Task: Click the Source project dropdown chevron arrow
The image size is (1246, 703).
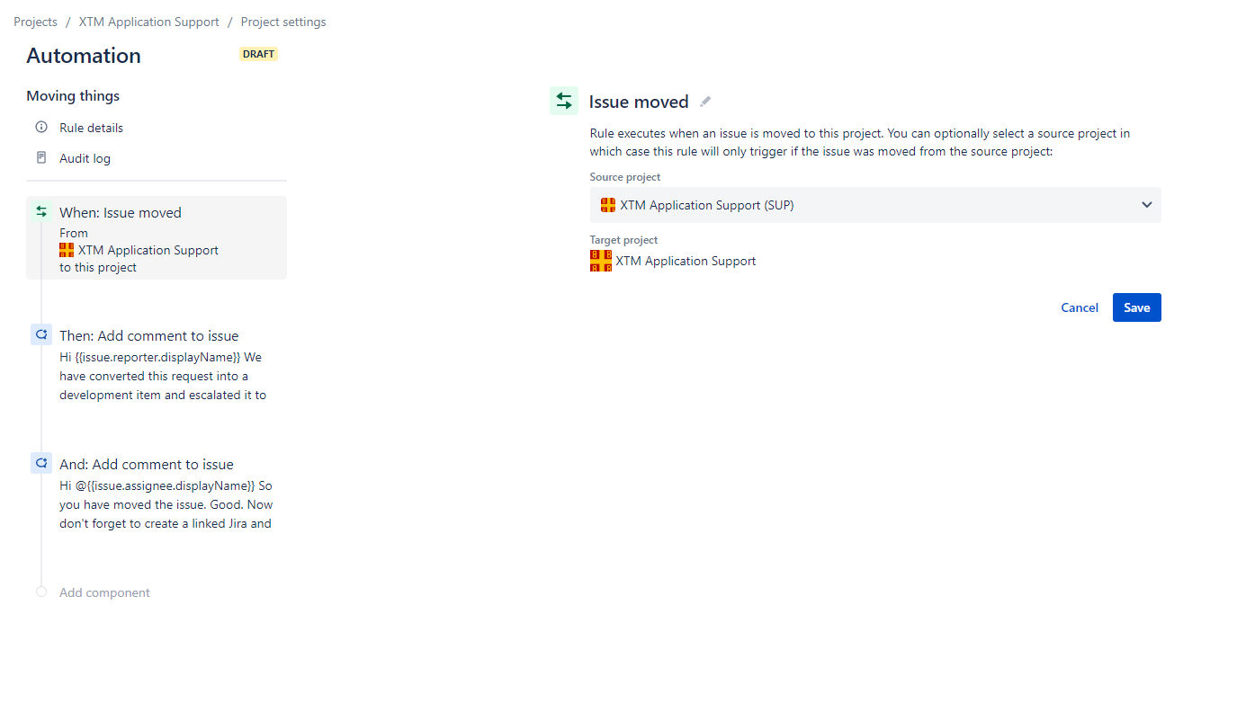Action: point(1147,205)
